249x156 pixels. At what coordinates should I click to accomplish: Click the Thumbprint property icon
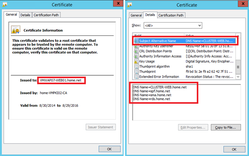136,72
